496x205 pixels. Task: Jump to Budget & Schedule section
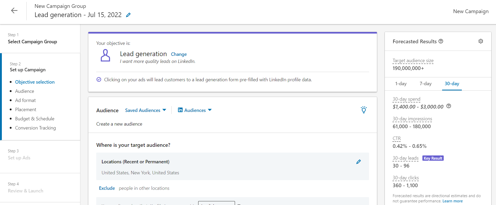point(35,119)
